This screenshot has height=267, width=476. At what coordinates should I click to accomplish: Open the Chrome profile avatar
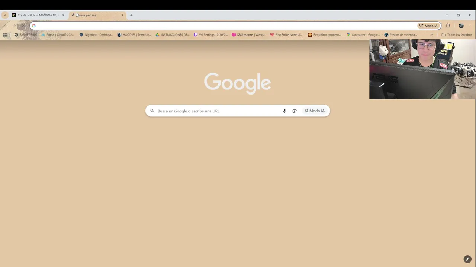pos(461,26)
